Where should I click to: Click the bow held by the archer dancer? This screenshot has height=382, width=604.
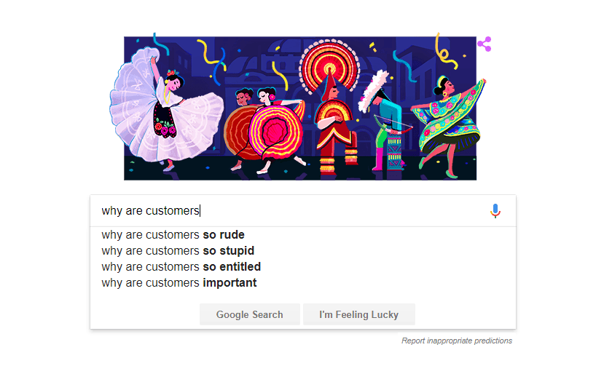click(393, 124)
